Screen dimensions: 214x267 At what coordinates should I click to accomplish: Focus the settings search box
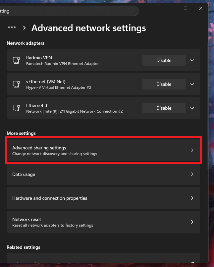click(66, 11)
